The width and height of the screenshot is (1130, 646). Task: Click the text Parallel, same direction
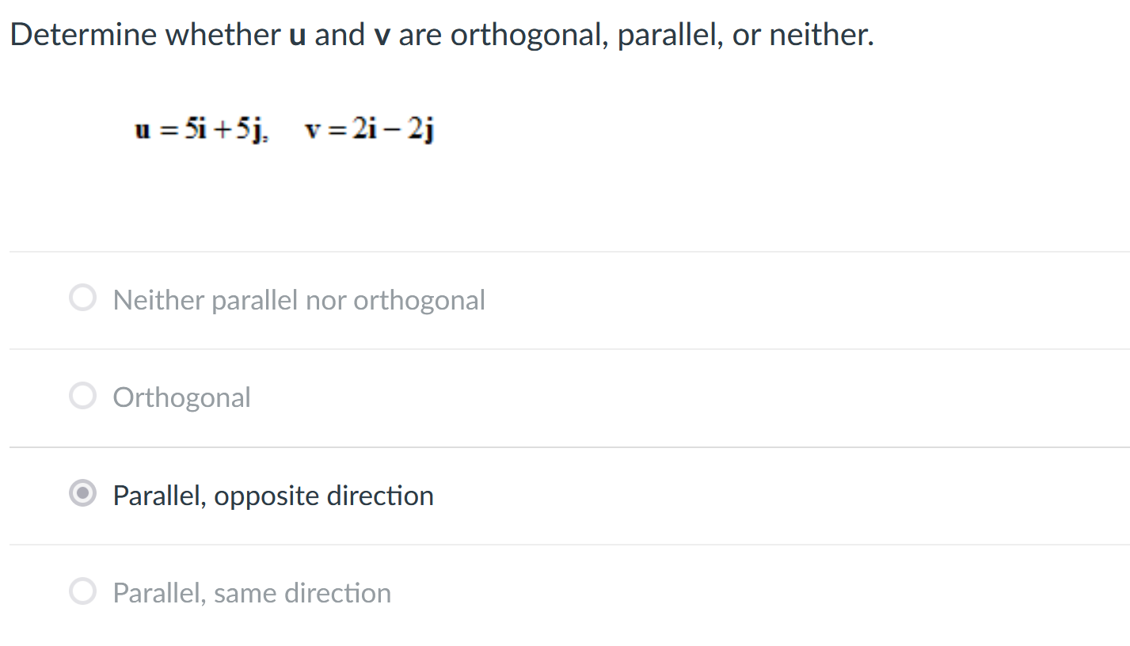252,592
